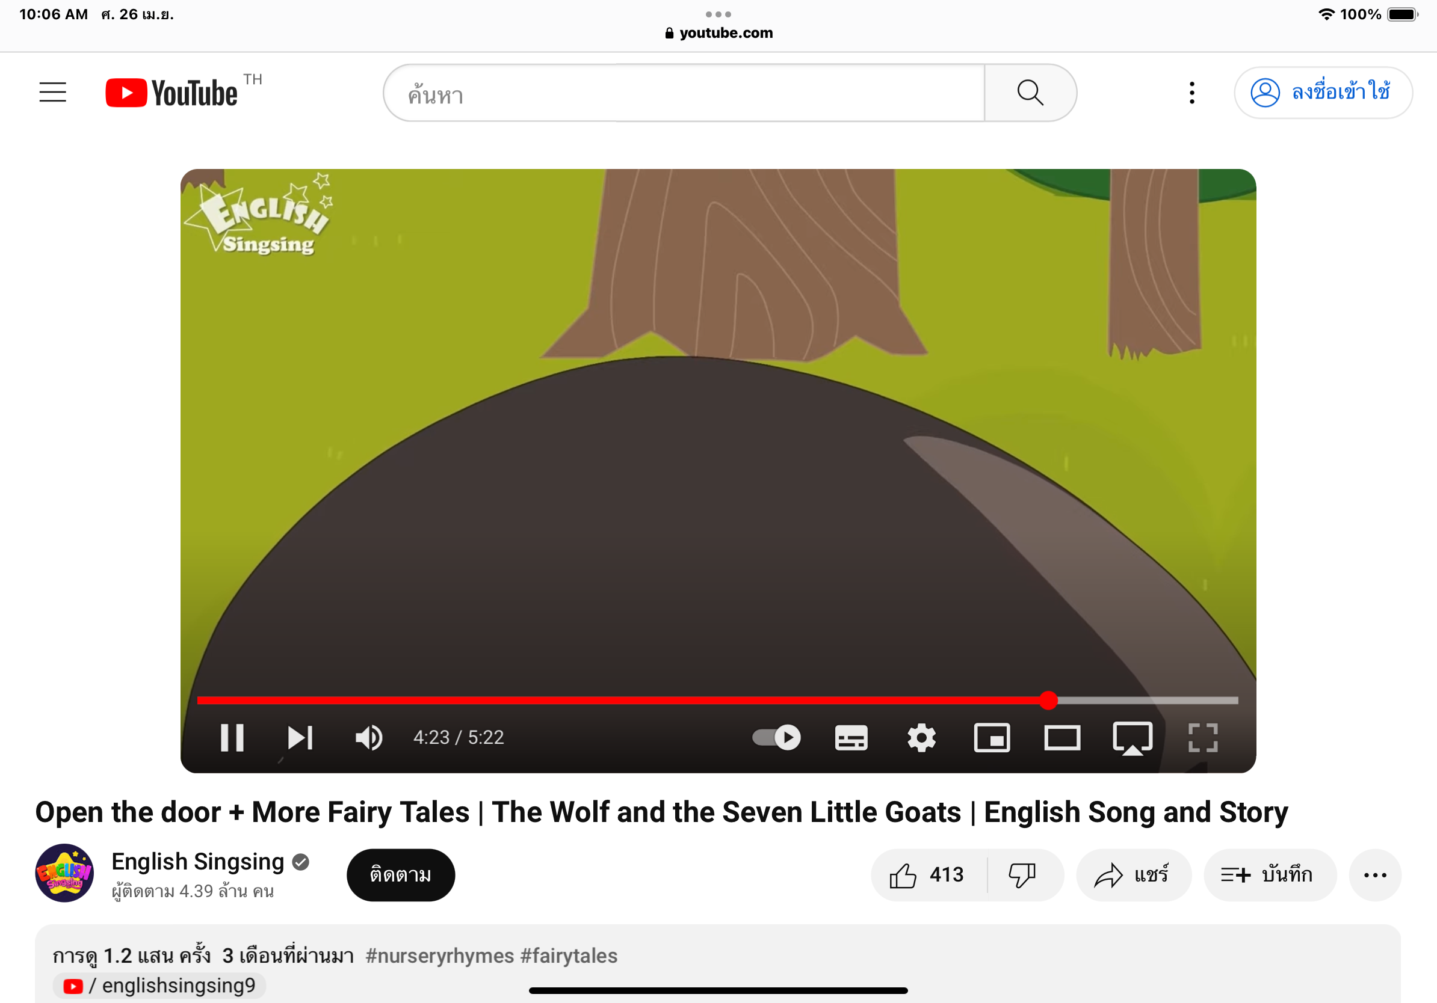1437x1003 pixels.
Task: Open three-dot settings menu in header
Action: (x=1191, y=93)
